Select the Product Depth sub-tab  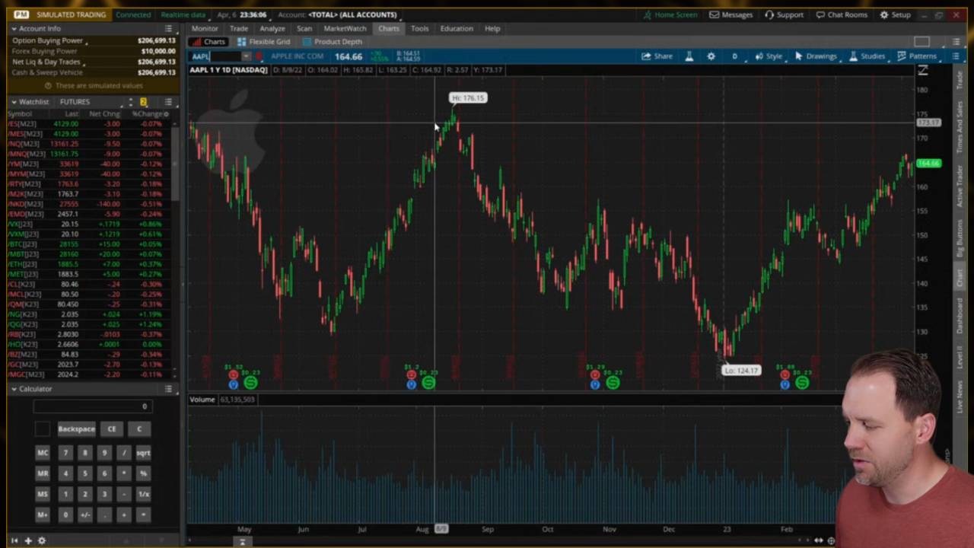333,42
